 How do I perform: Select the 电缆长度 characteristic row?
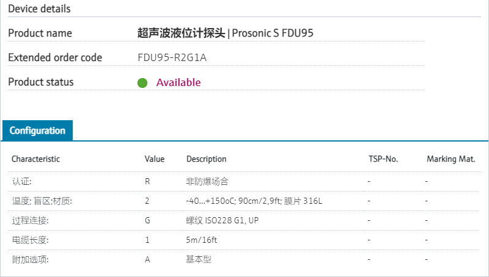click(x=30, y=240)
